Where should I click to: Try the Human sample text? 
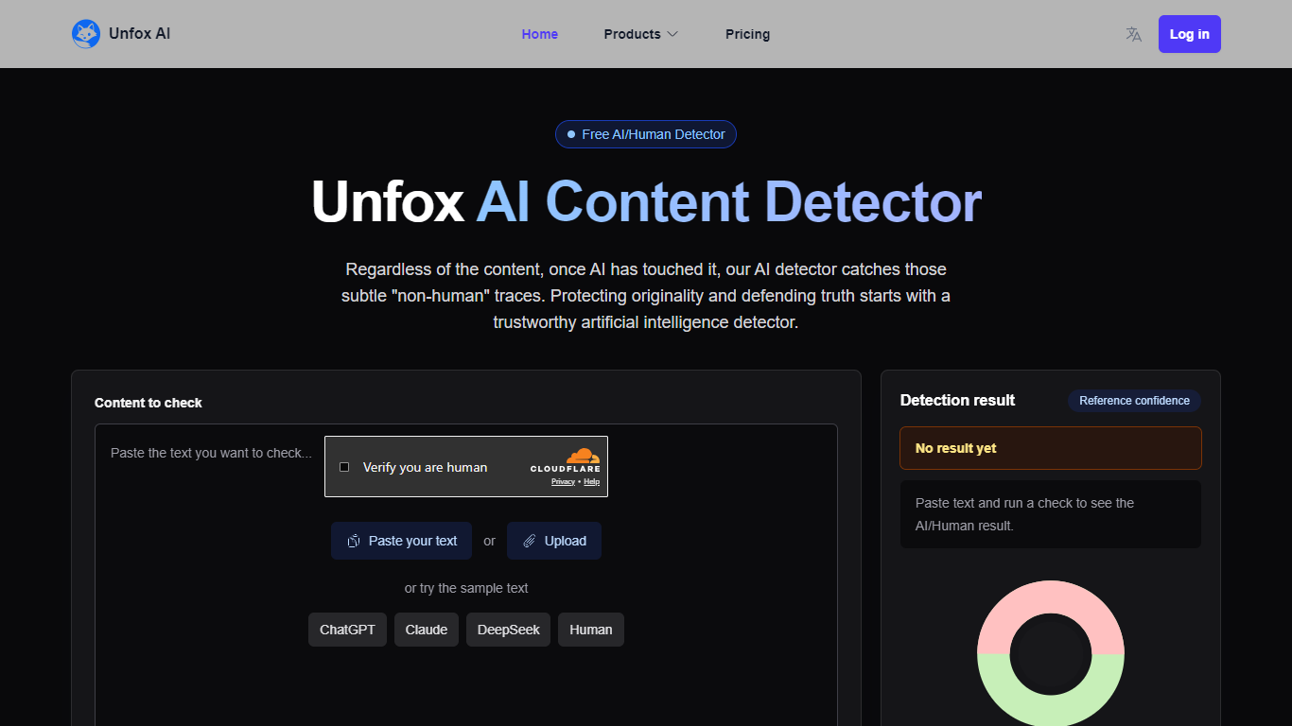tap(591, 630)
